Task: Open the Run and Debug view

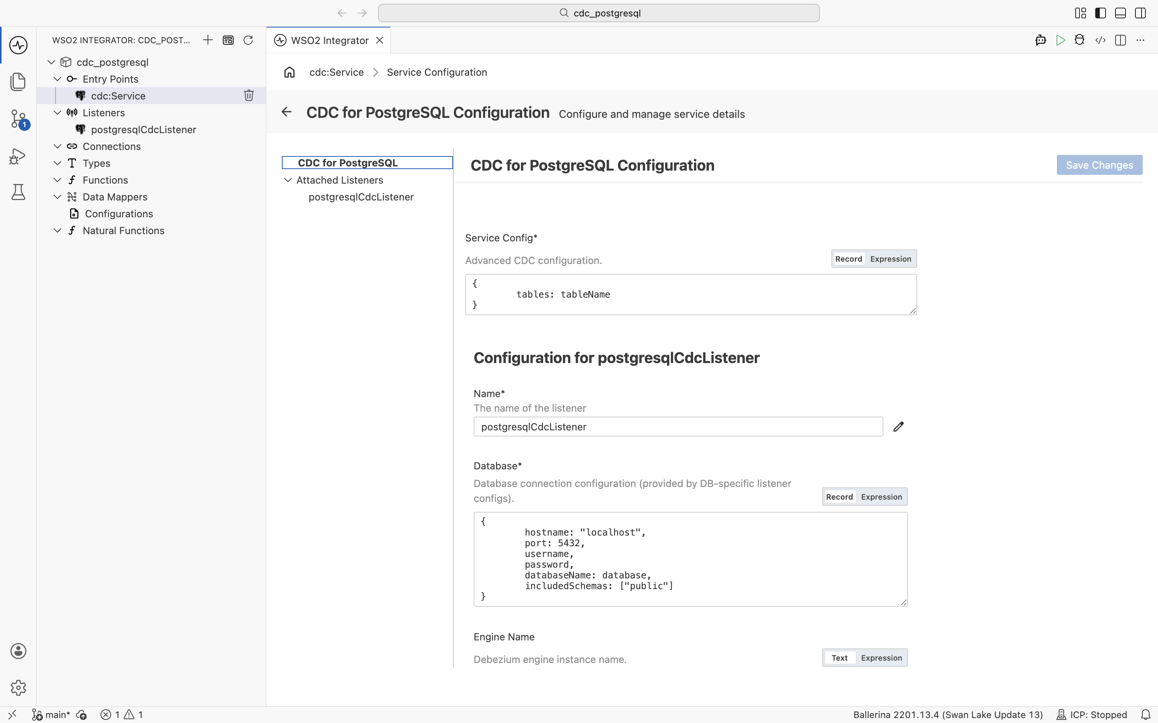Action: tap(18, 156)
